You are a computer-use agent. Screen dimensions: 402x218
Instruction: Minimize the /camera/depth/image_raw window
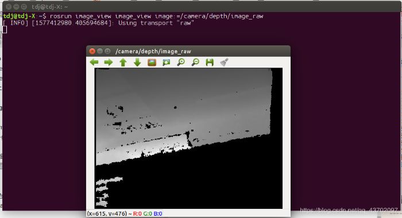100,51
